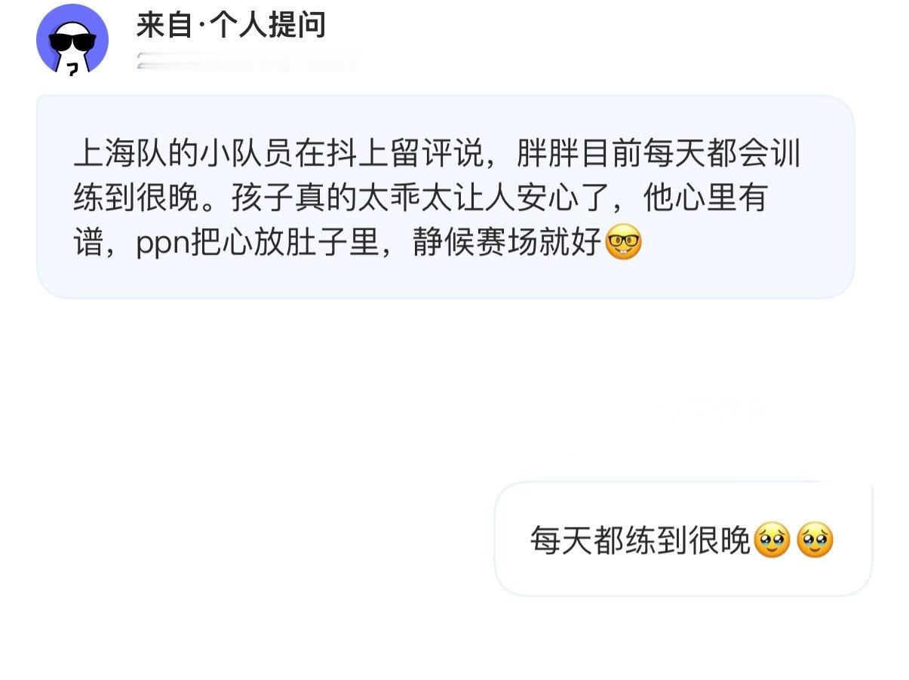
Task: Click the black sunglasses on the avatar
Action: click(72, 41)
